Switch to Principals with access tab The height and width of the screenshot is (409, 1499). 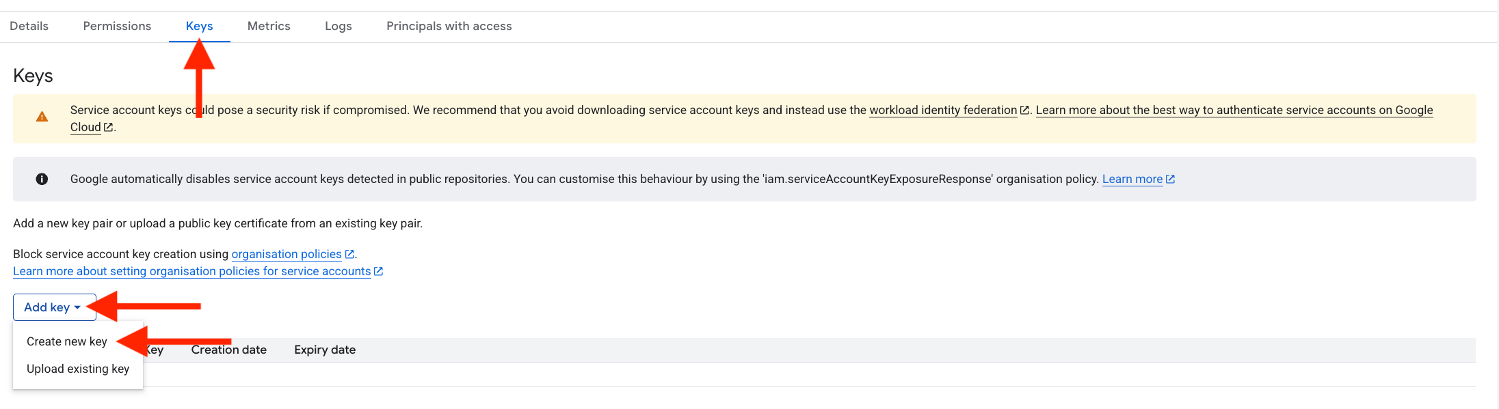pos(449,26)
